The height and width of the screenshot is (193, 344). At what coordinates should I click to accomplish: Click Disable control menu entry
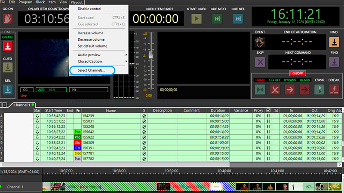click(89, 9)
